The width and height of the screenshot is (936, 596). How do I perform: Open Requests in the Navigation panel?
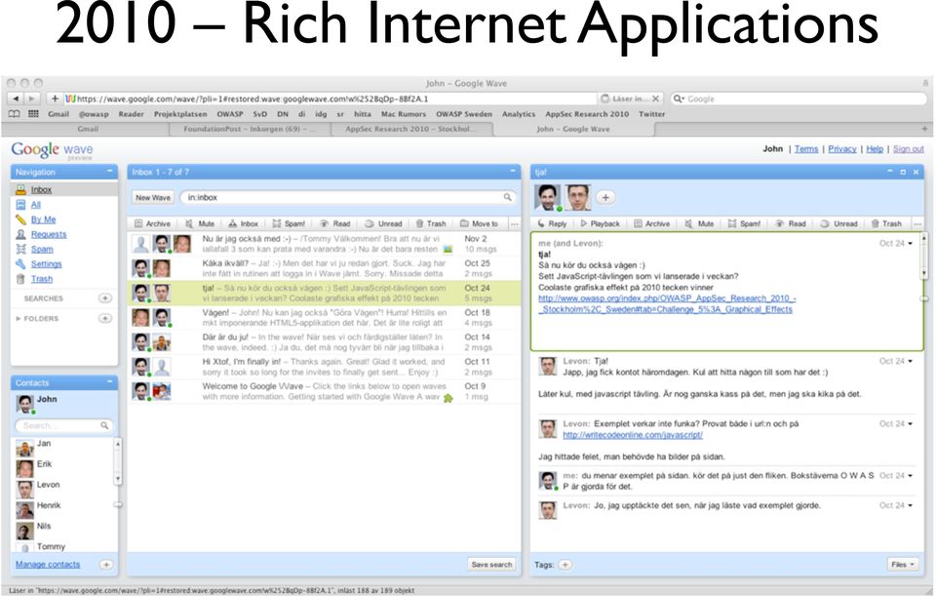49,234
